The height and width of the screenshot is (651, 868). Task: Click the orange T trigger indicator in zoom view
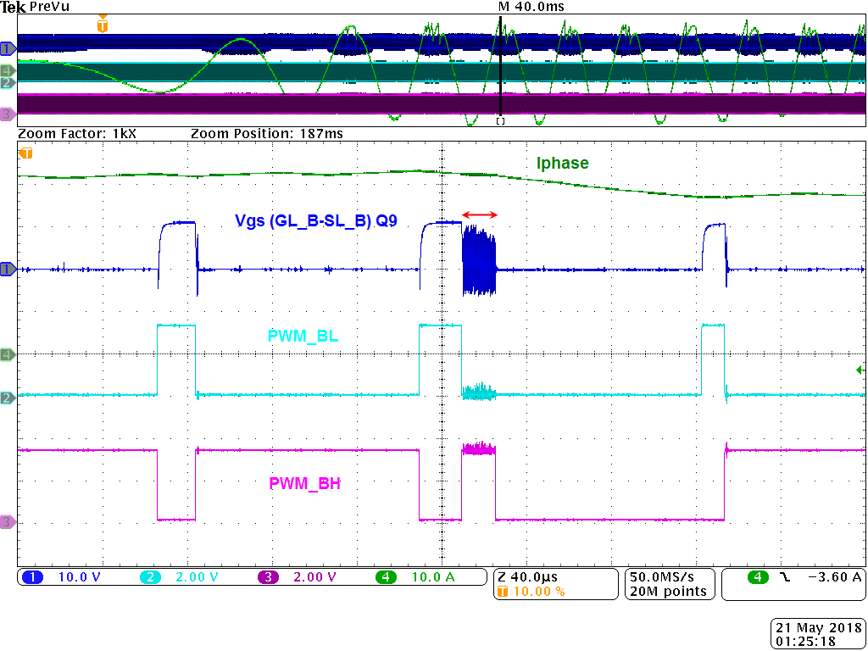click(x=25, y=153)
